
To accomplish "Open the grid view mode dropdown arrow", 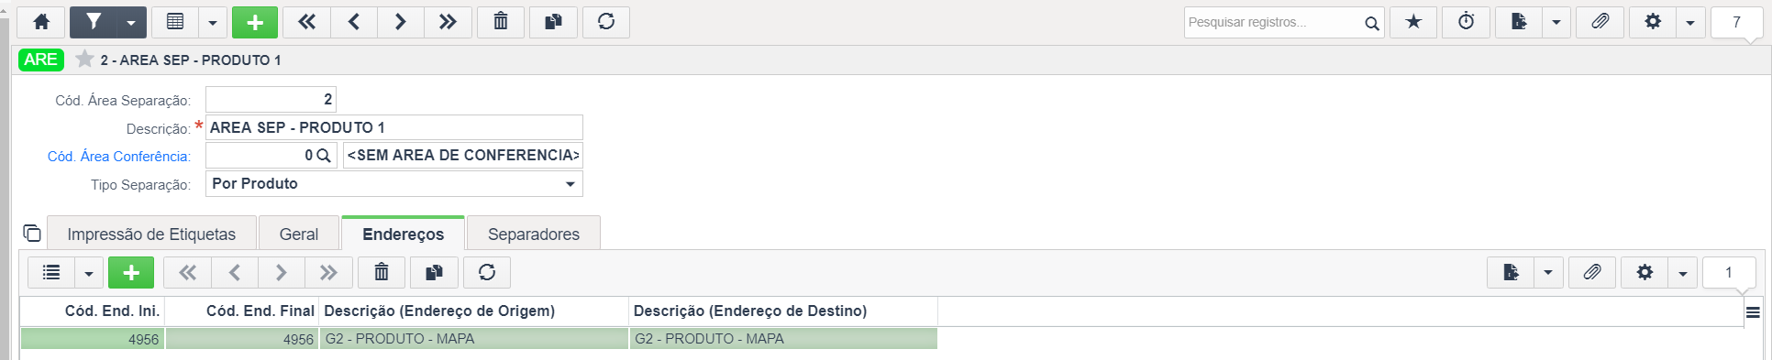I will (x=212, y=22).
